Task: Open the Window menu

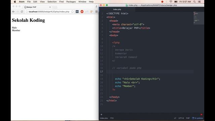Action: (x=82, y=2)
